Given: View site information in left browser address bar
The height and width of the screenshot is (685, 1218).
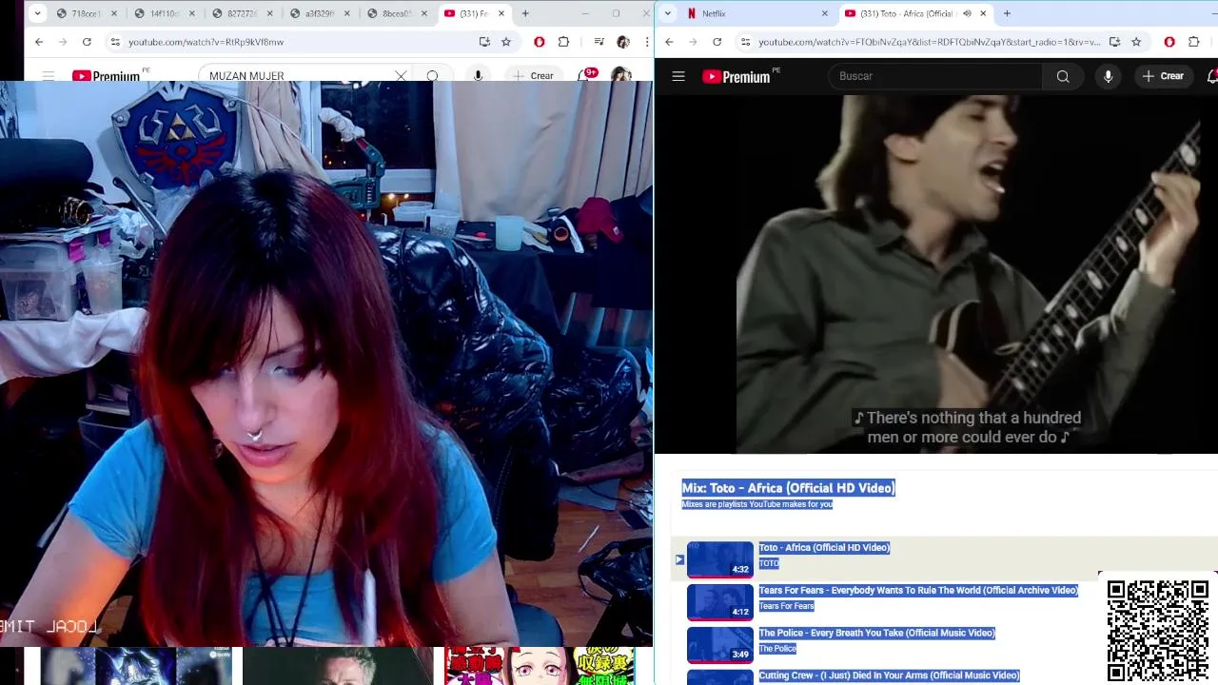Looking at the screenshot, I should pyautogui.click(x=115, y=42).
